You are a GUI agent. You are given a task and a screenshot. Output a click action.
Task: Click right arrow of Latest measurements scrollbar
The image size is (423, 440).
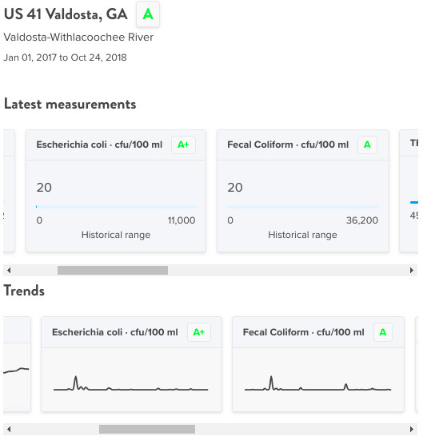point(412,271)
